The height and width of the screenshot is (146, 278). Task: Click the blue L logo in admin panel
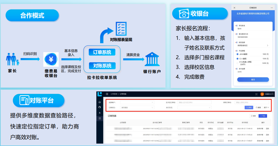[x=100, y=94]
